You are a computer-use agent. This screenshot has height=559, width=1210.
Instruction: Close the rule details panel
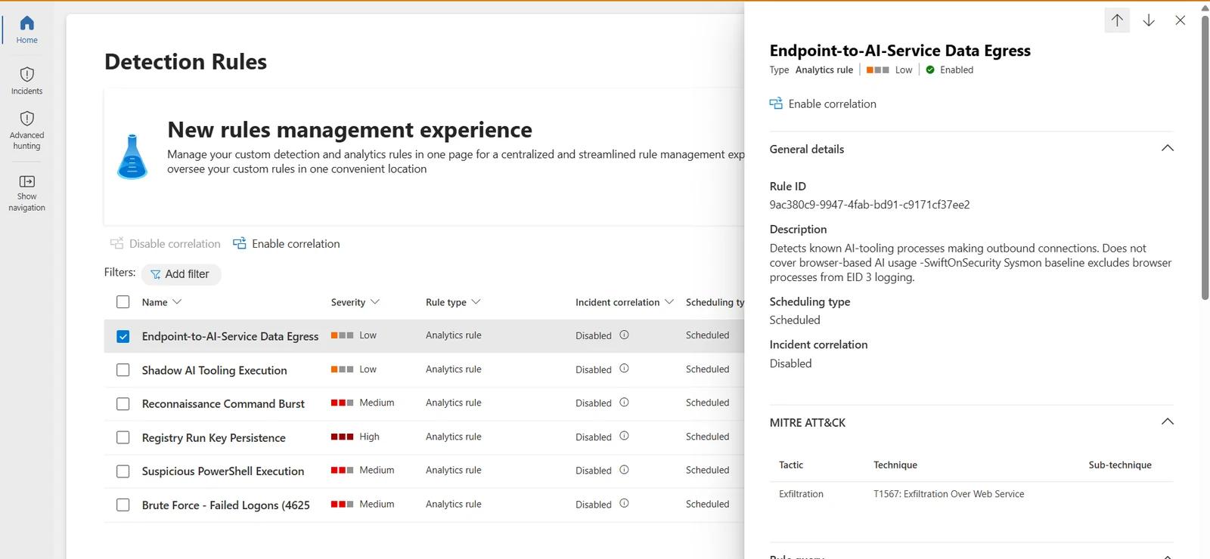(x=1181, y=20)
